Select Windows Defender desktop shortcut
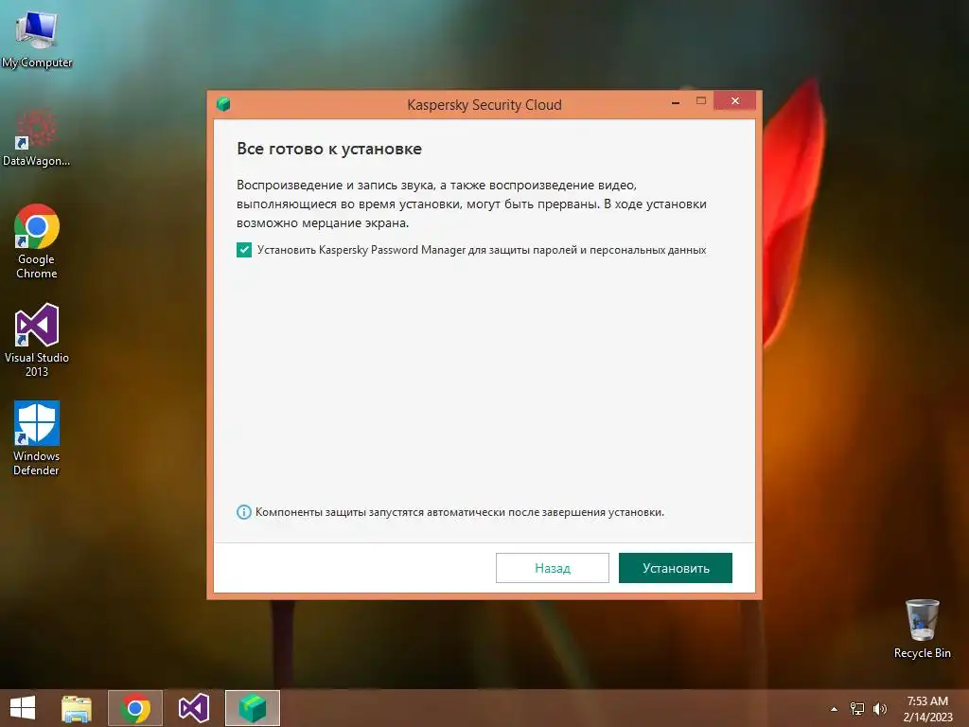The height and width of the screenshot is (727, 969). (37, 438)
